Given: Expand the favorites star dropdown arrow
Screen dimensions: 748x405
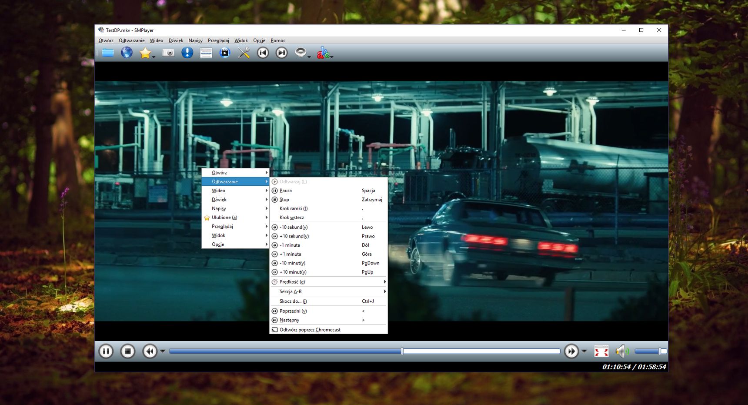Looking at the screenshot, I should (x=154, y=57).
